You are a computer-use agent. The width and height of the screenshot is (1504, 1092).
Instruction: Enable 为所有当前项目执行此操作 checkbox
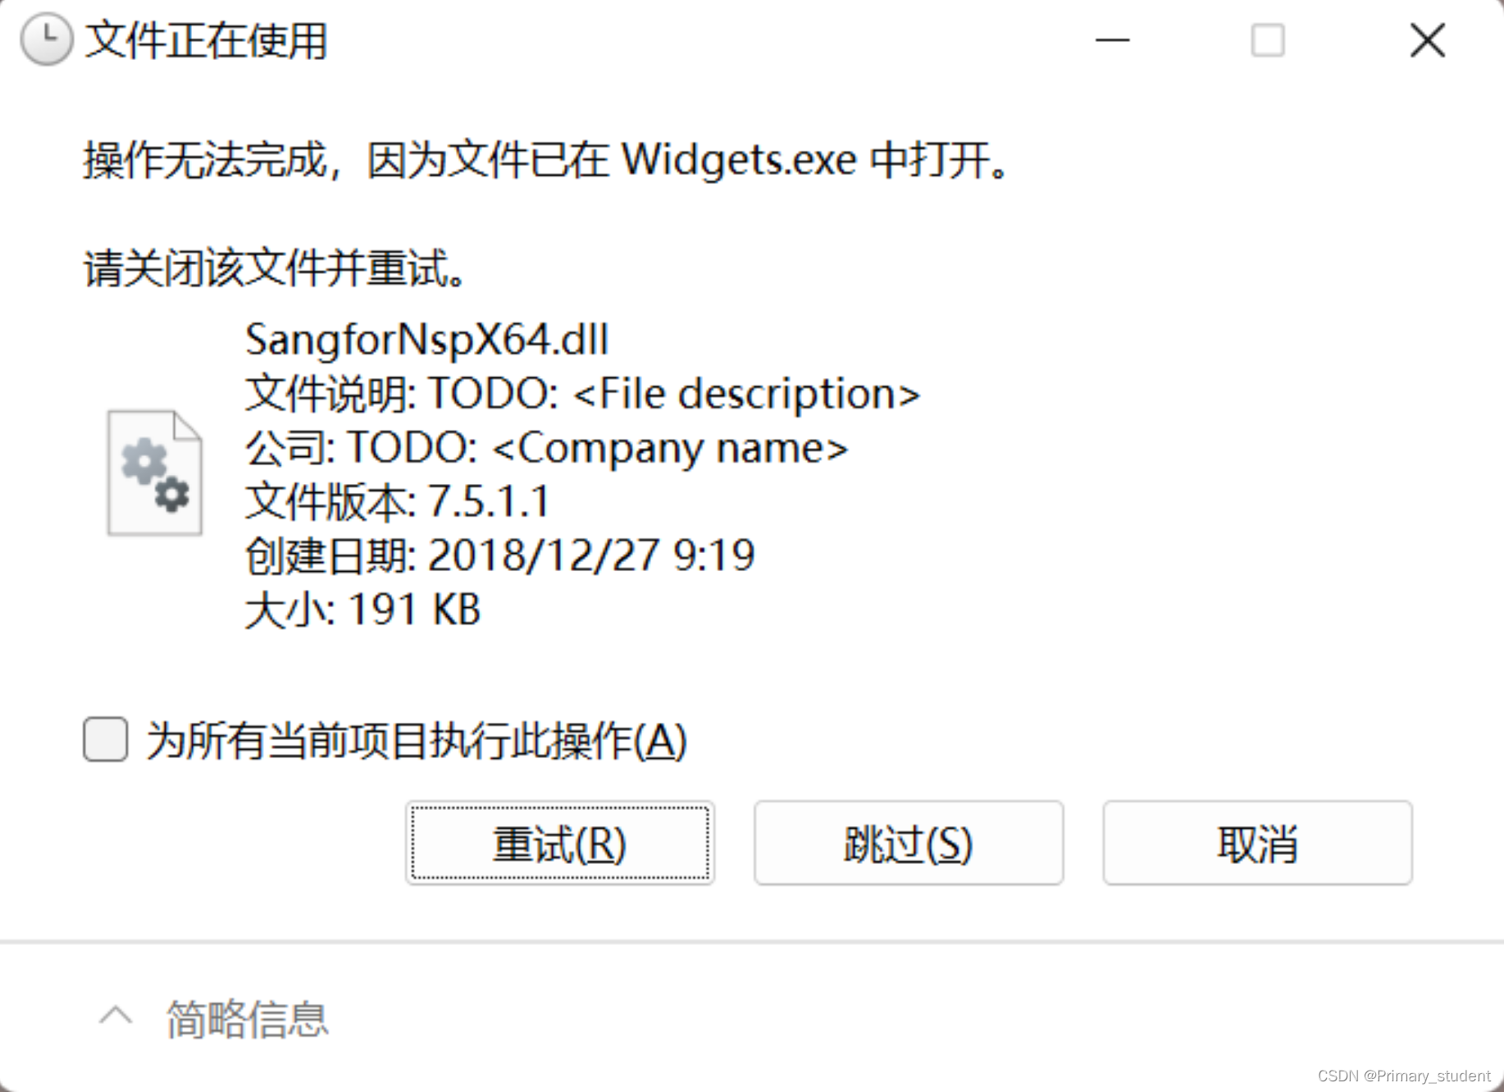tap(105, 739)
